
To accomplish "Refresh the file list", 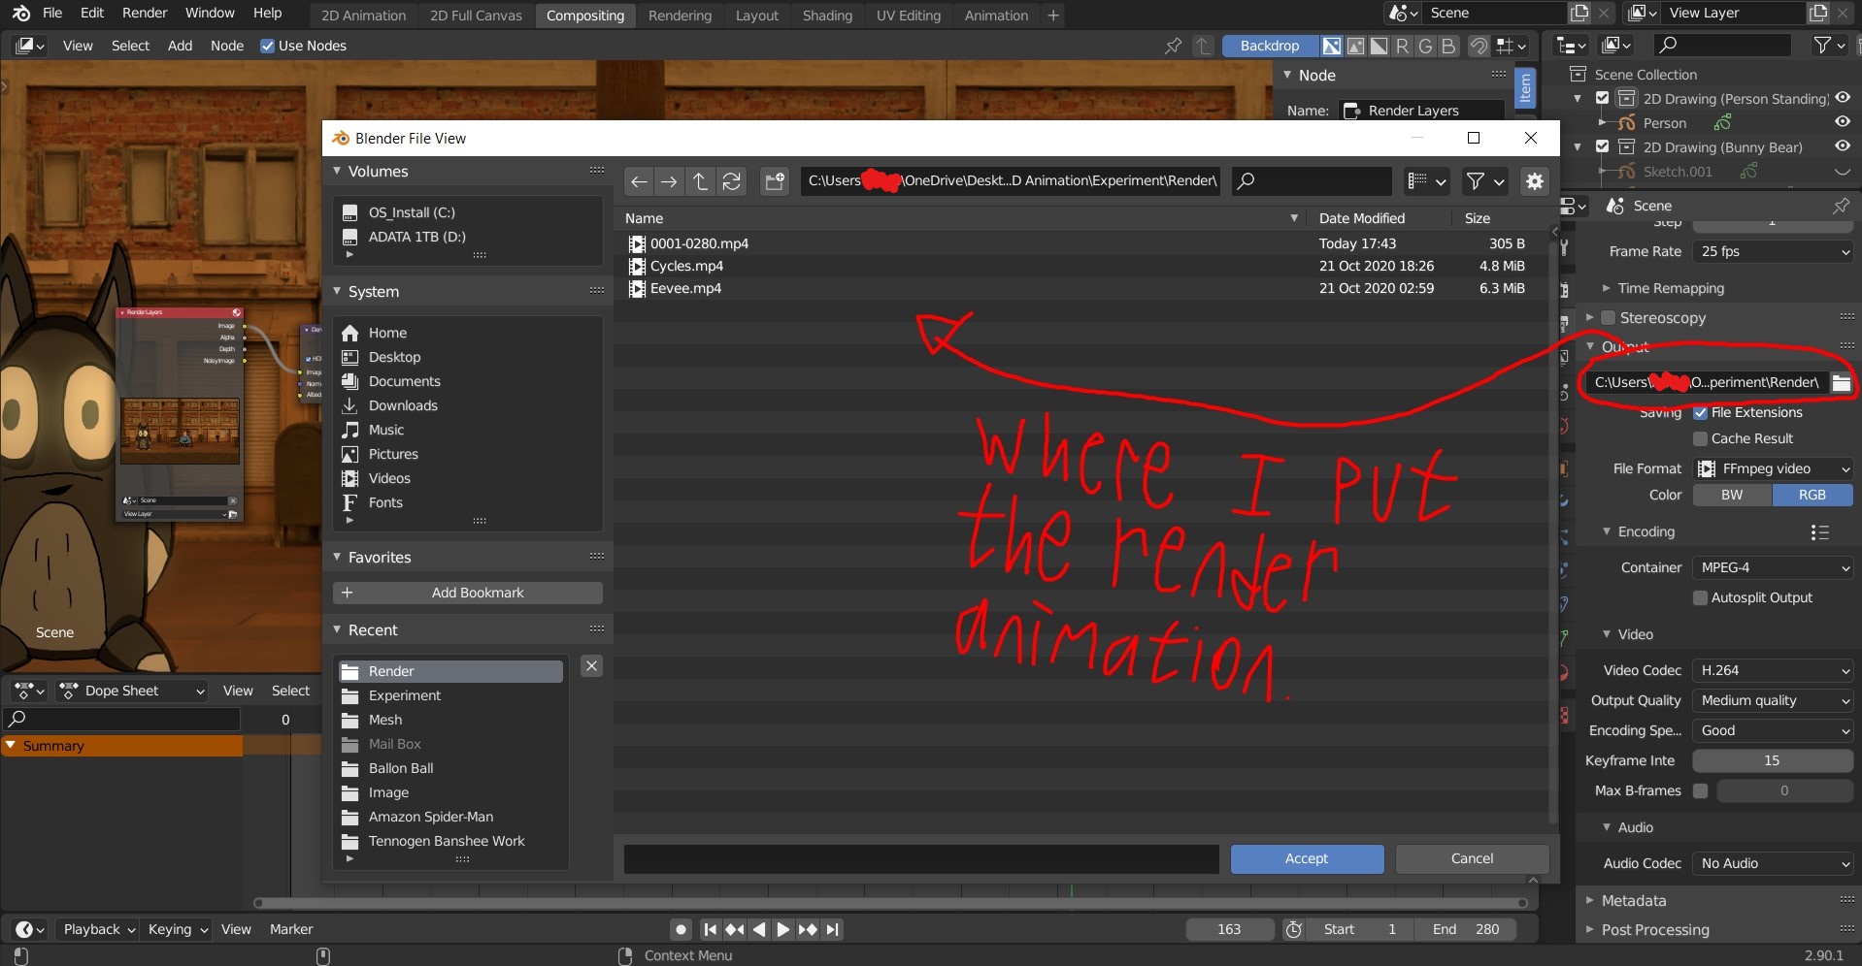I will pos(732,181).
